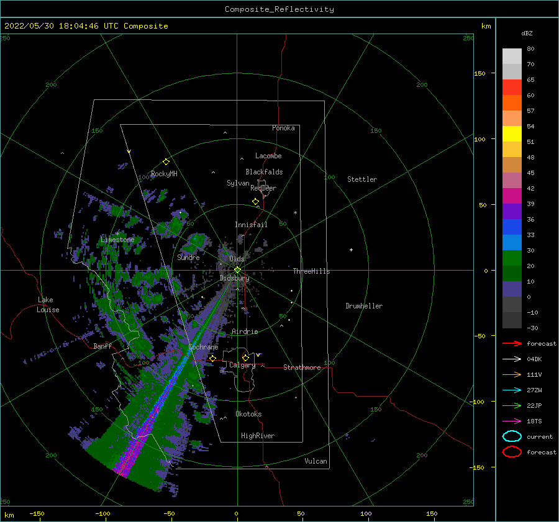Click the dark blue 33-36 dBZ swatch
Viewport: 559px width, 522px height.
512,227
